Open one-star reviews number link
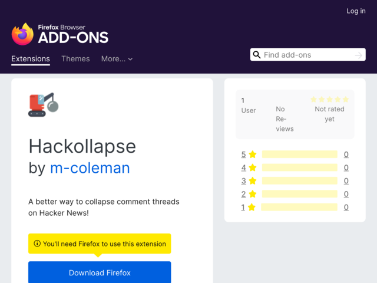The width and height of the screenshot is (377, 283). click(x=243, y=207)
